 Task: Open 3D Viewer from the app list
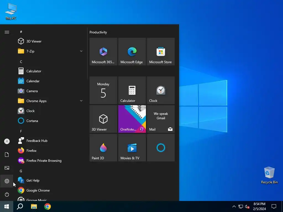coord(50,41)
